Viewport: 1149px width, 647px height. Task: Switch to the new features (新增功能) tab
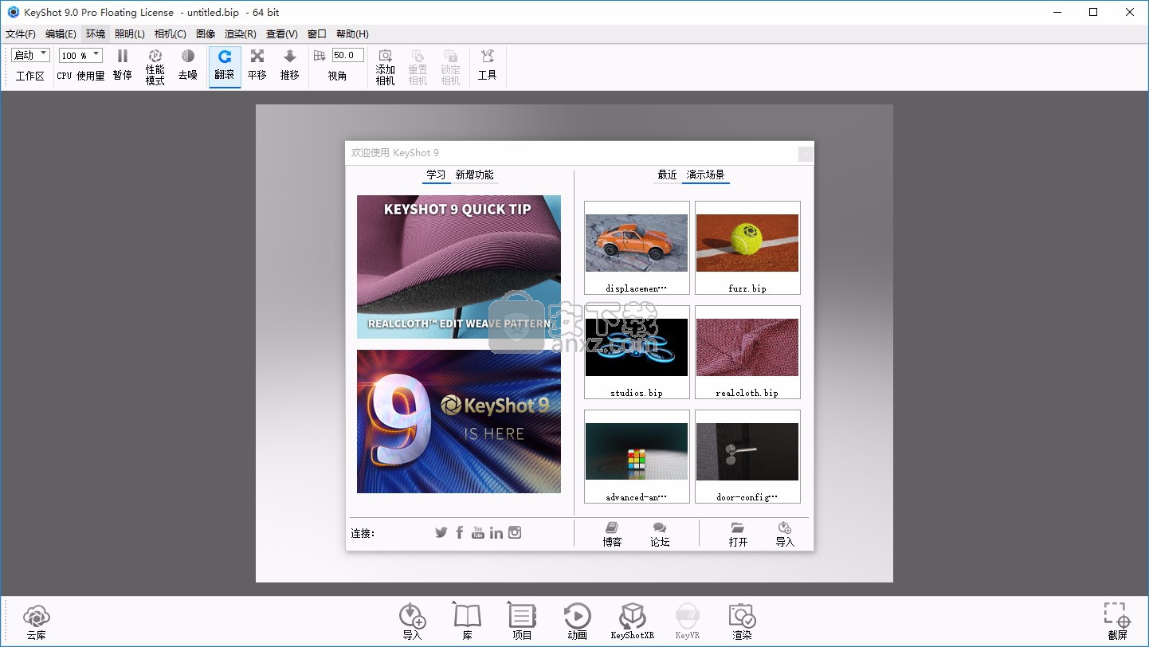pyautogui.click(x=475, y=175)
